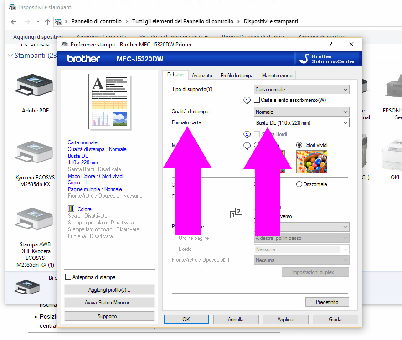Click the Predefinito button

coord(327,302)
